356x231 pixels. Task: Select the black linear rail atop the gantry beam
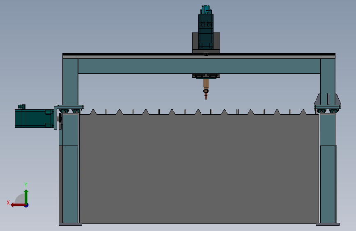[x=199, y=54]
